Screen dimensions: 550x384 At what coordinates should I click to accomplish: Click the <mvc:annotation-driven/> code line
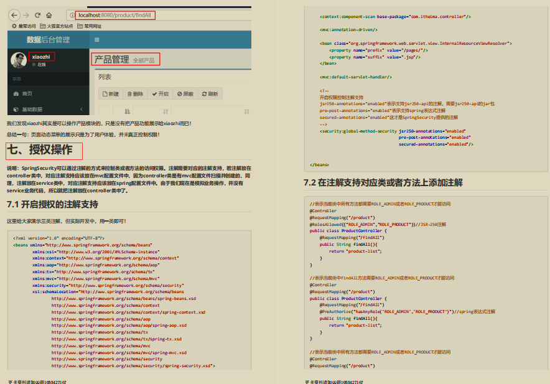pos(348,30)
